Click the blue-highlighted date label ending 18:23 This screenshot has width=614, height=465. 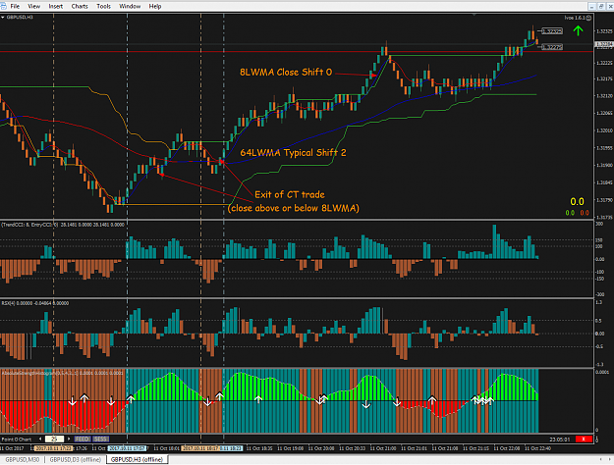pyautogui.click(x=233, y=448)
